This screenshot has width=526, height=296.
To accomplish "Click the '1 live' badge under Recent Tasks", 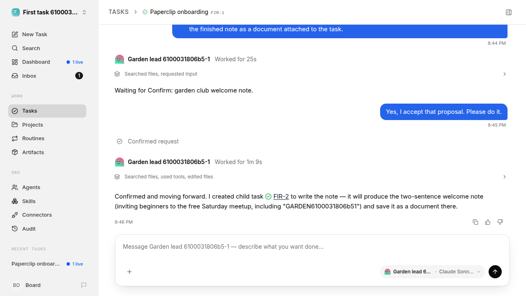I will click(75, 264).
